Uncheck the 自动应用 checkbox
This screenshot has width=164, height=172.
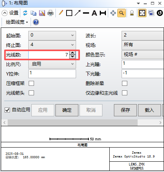point(7,110)
